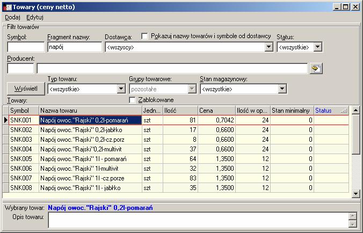Select the SNK006 symbol cell
363x233 pixels.
tap(24, 169)
